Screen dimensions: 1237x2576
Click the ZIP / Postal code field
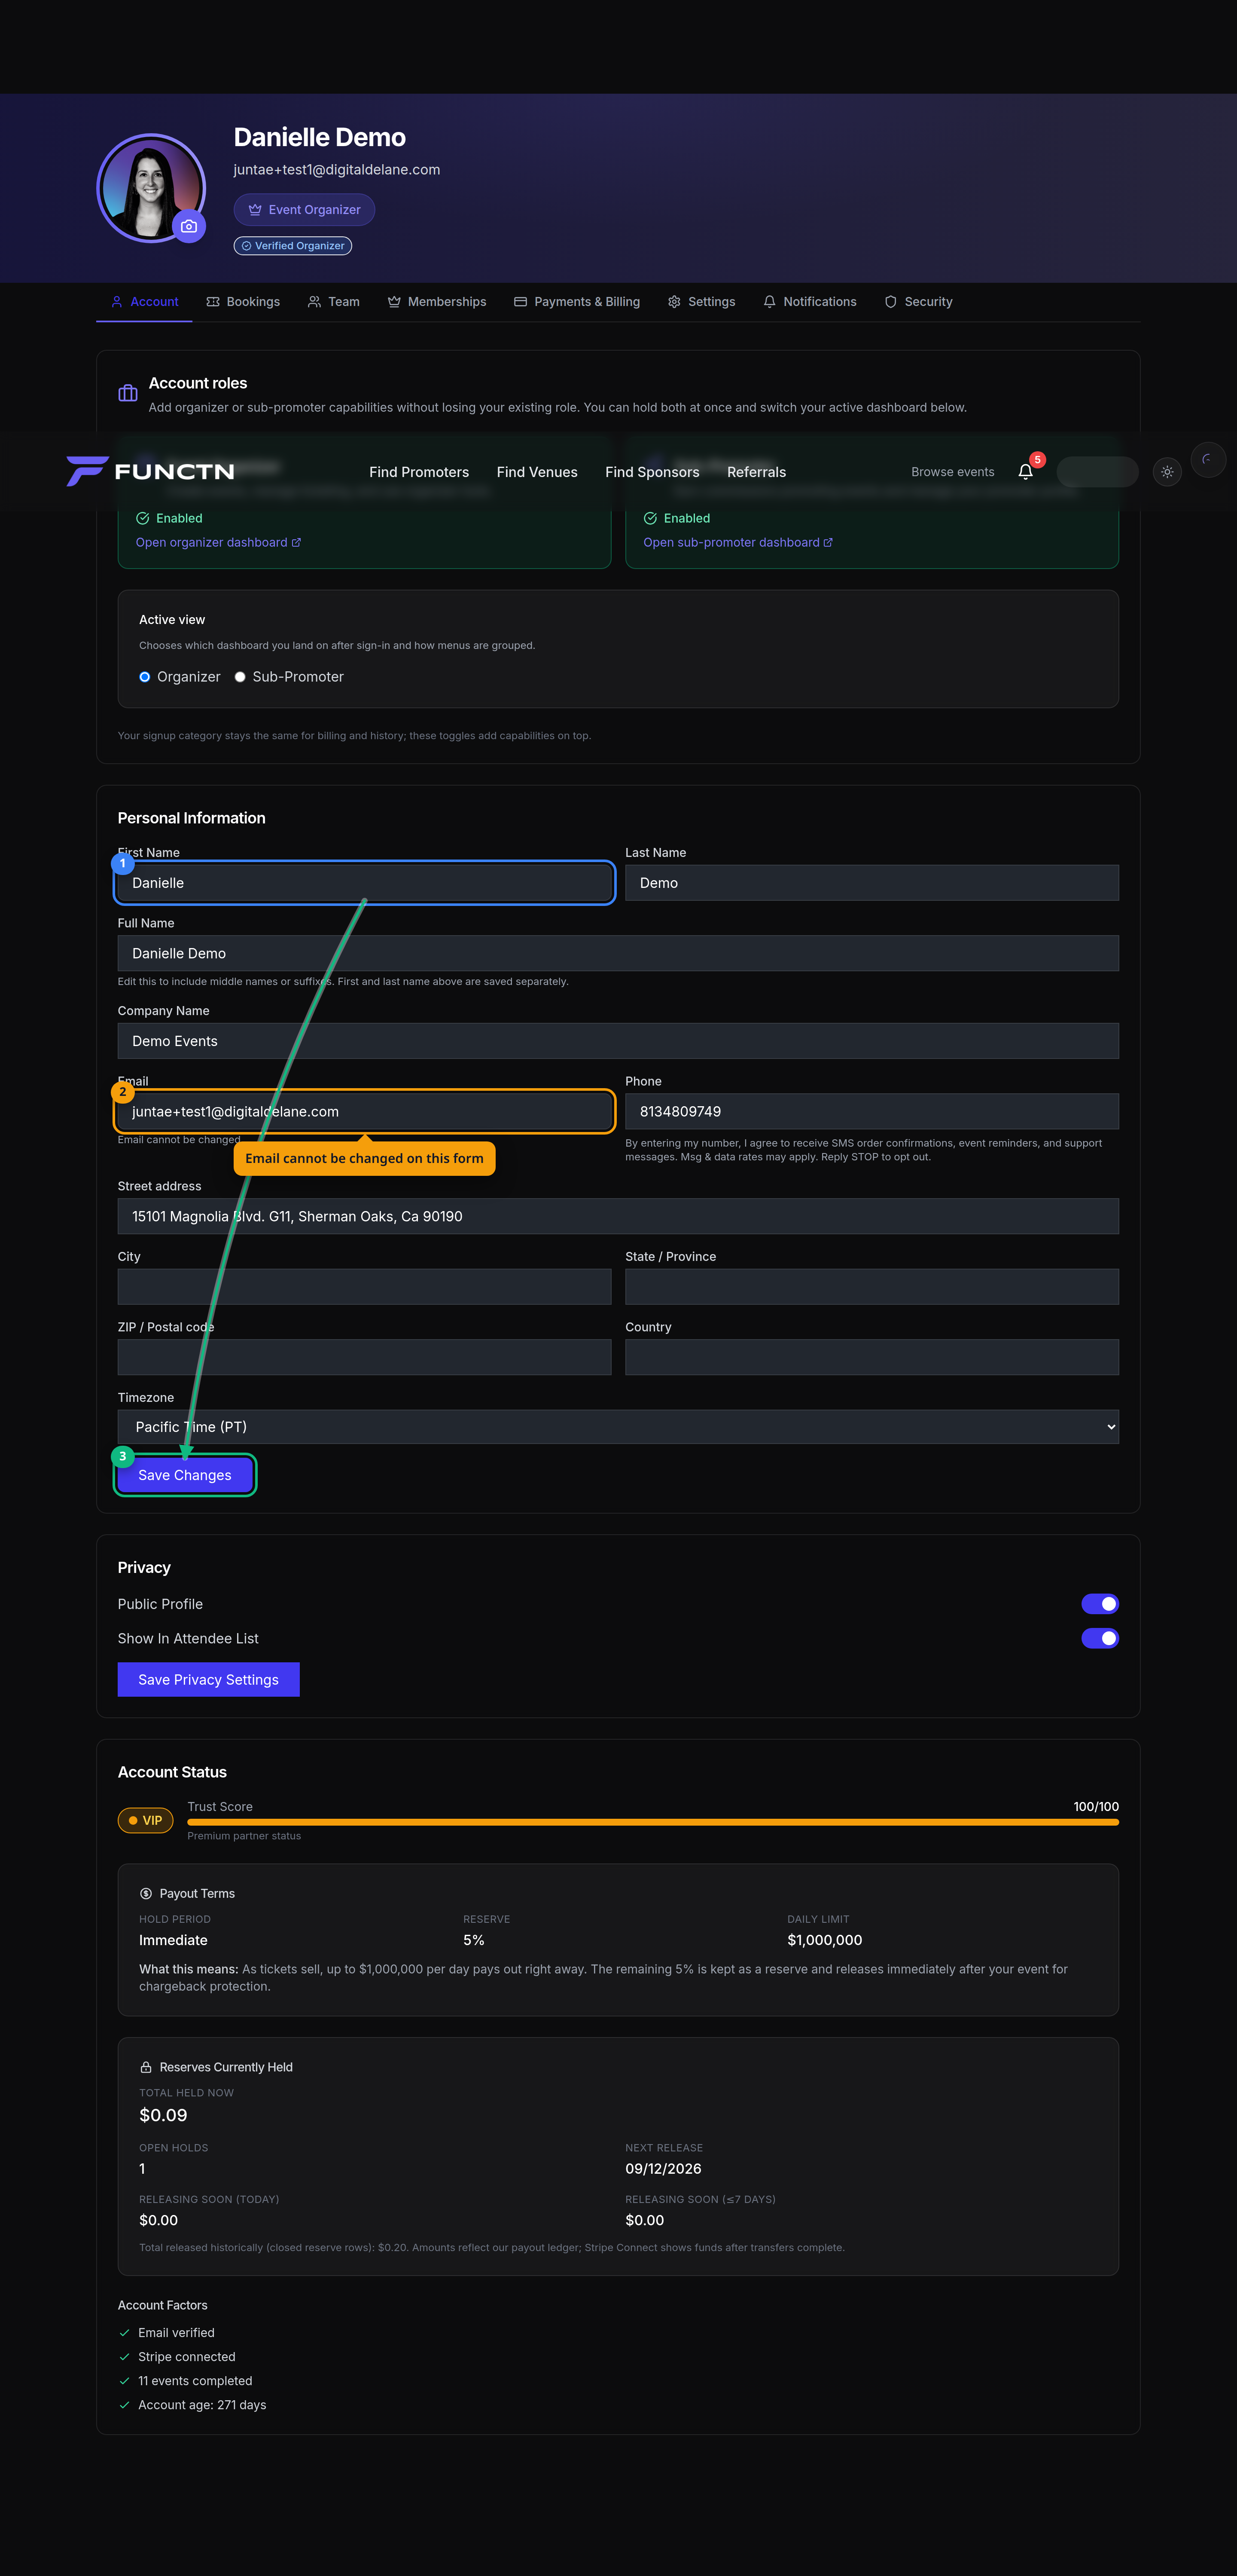pos(365,1357)
